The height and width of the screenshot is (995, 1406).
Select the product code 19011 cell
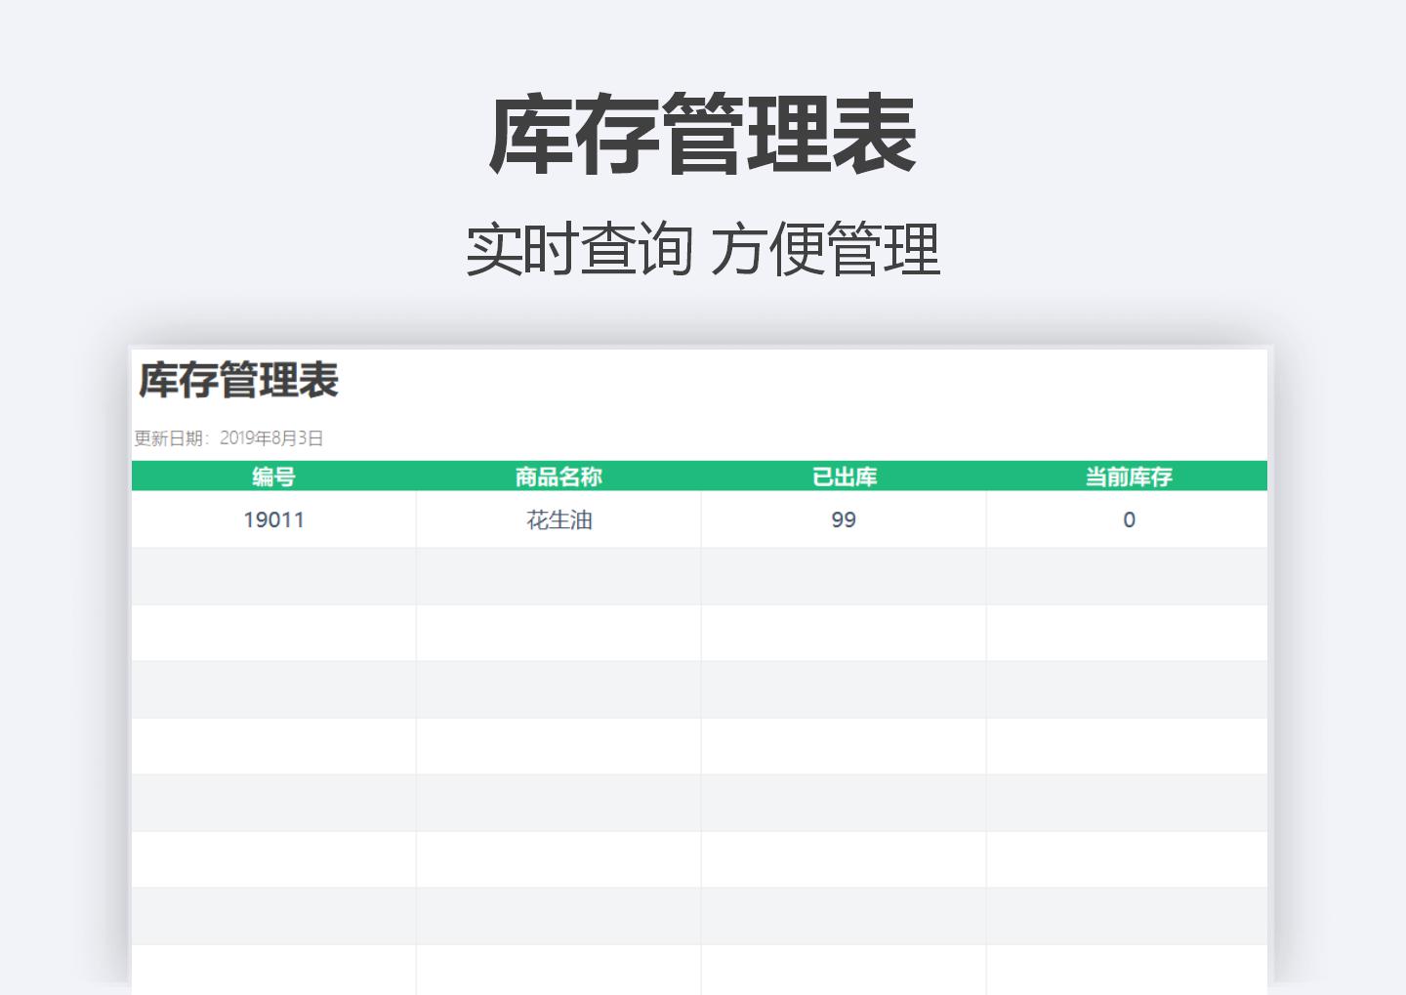(273, 519)
